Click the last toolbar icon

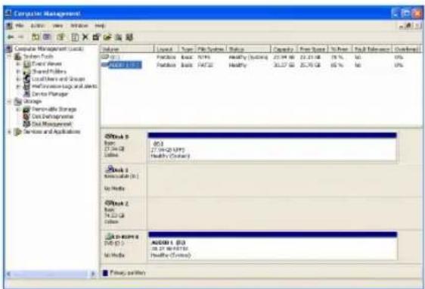(129, 37)
